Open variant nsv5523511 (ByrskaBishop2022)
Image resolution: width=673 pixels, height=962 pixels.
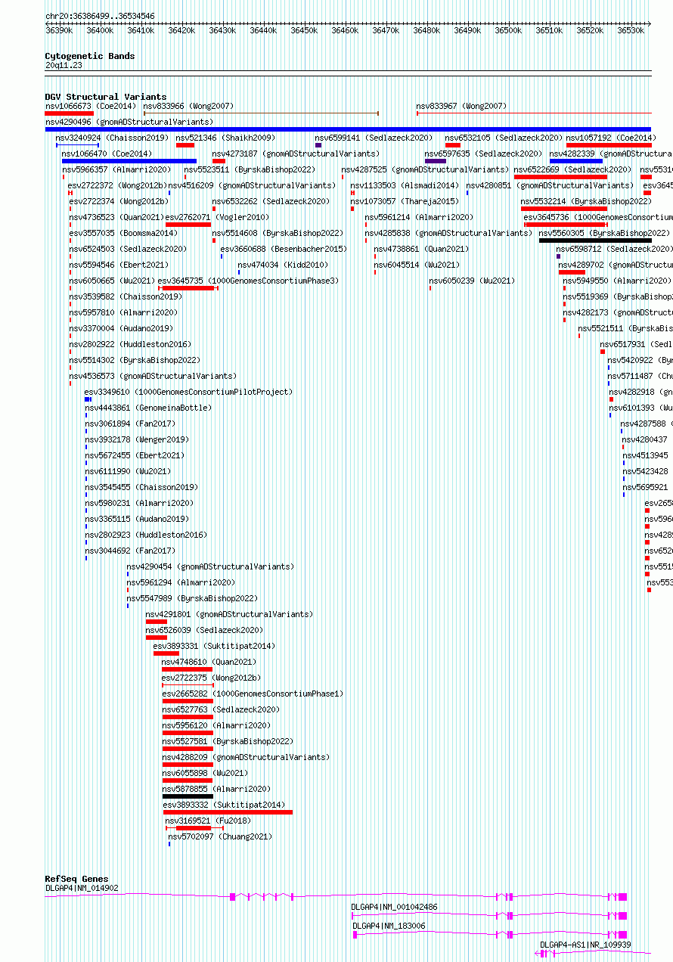250,170
